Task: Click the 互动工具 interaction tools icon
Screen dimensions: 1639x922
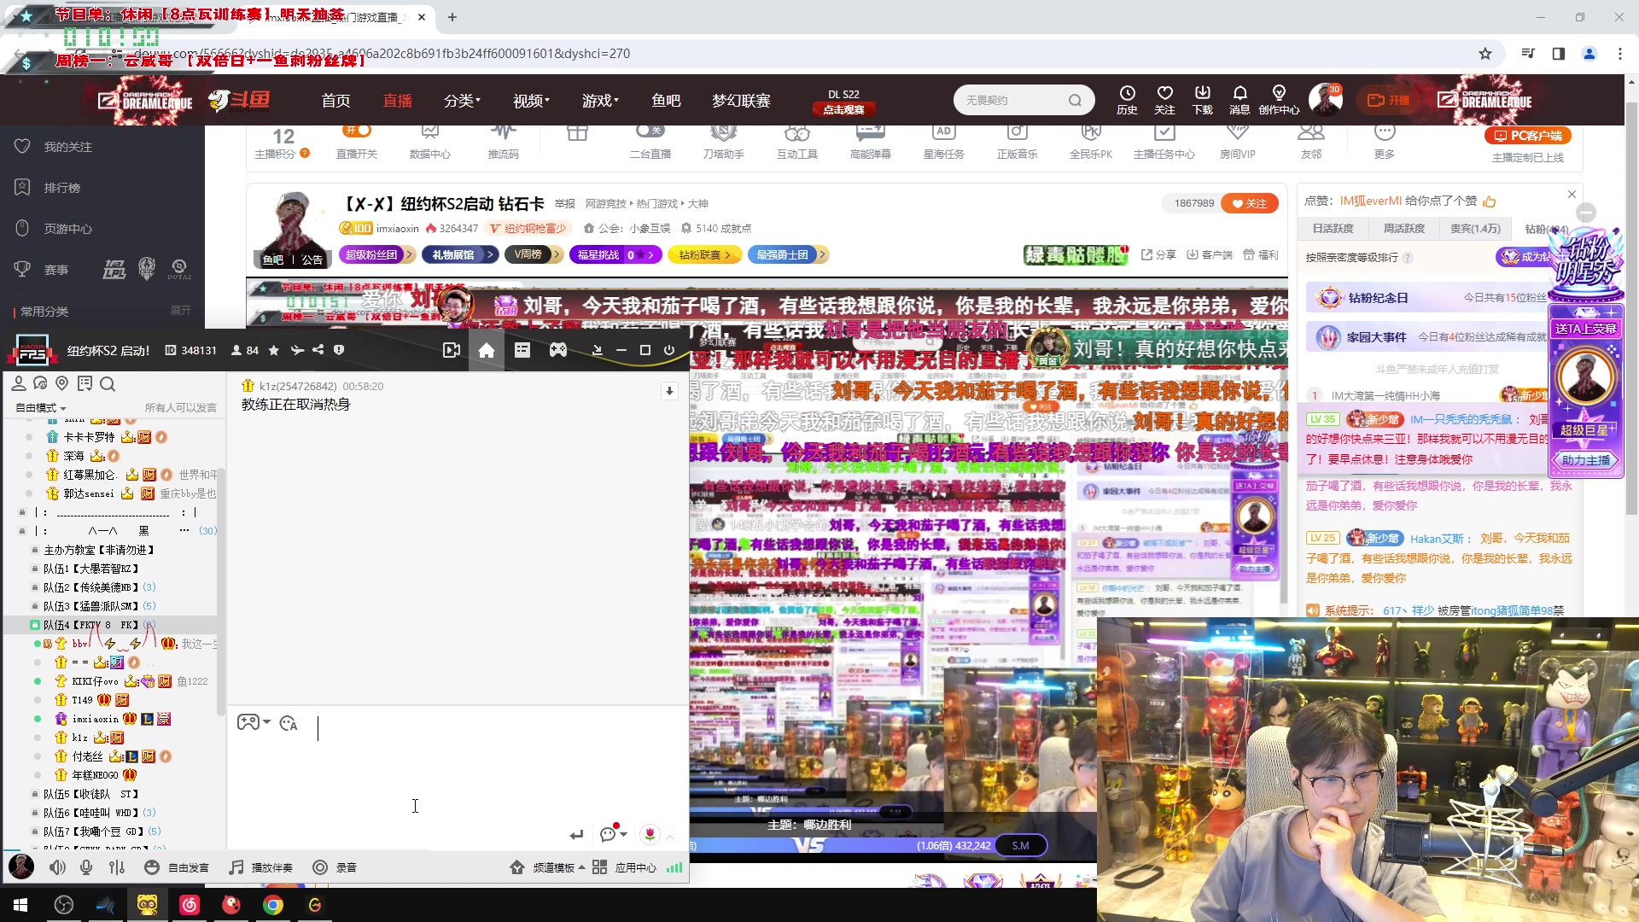Action: click(796, 141)
